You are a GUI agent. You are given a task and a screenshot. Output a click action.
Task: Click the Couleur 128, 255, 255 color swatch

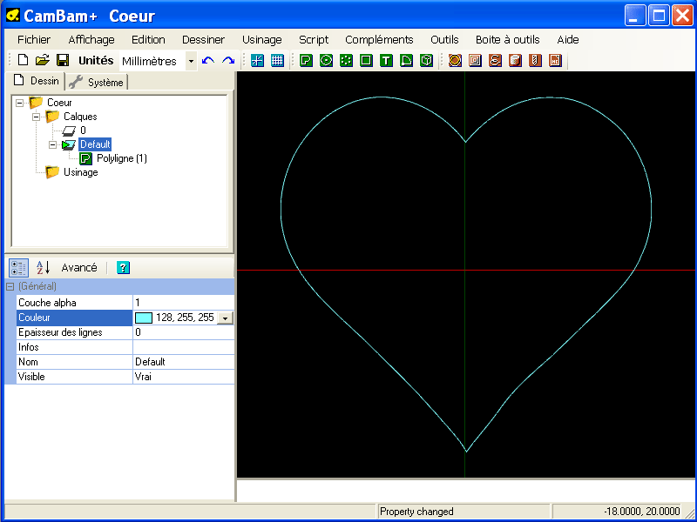point(144,318)
